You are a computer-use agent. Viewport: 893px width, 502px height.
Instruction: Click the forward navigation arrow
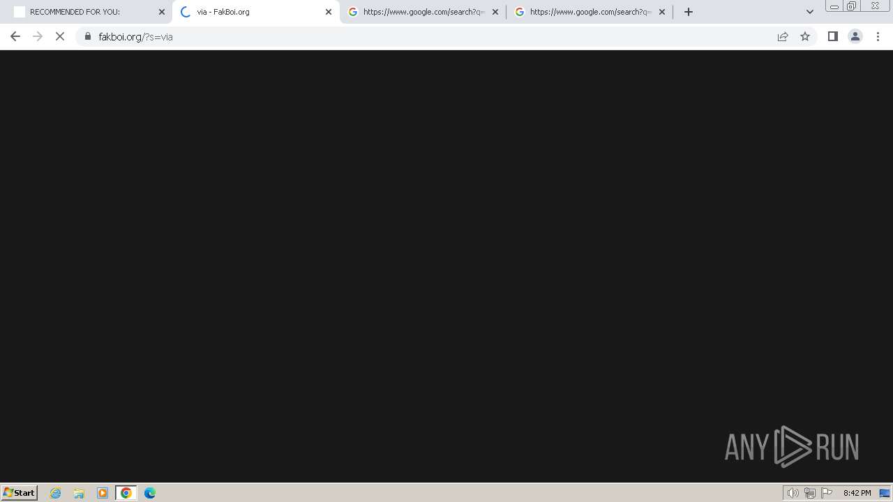(38, 36)
